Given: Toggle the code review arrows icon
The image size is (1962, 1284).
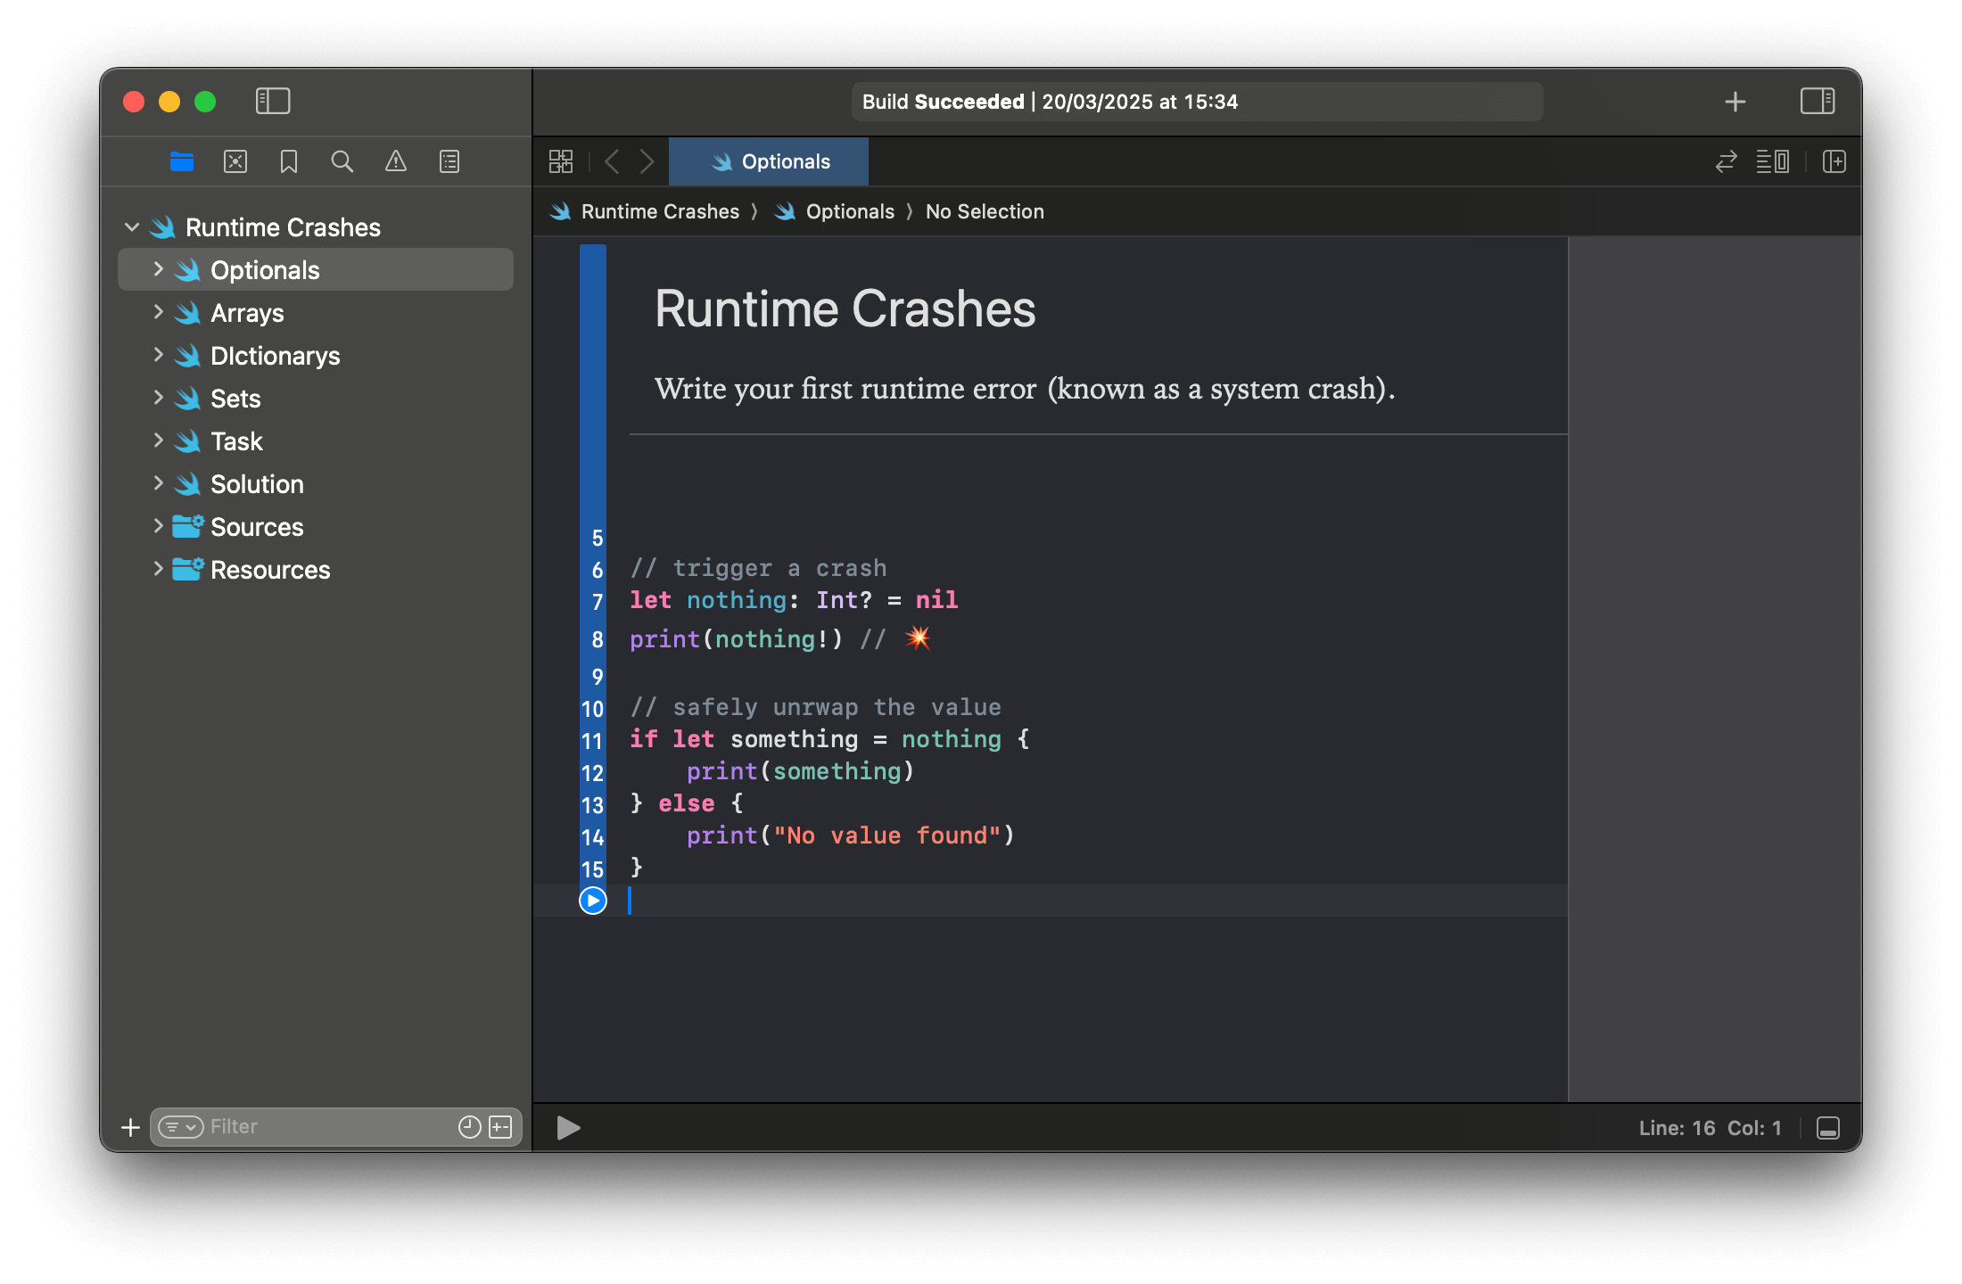Looking at the screenshot, I should pos(1727,161).
